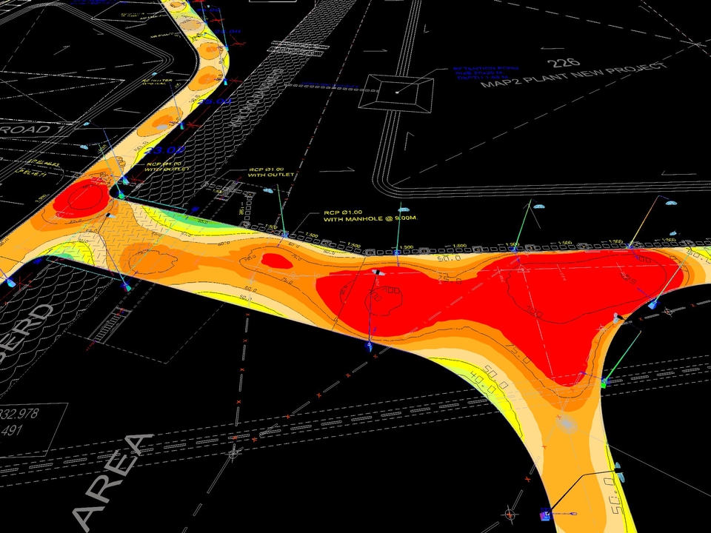Select the purple luminaire base at bottom
Viewport: 711px width, 533px height.
[544, 514]
